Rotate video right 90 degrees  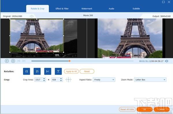coord(37,71)
